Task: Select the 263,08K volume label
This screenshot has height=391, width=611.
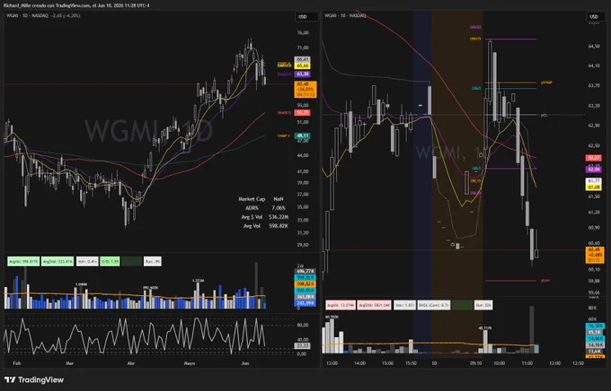Action: pyautogui.click(x=305, y=297)
